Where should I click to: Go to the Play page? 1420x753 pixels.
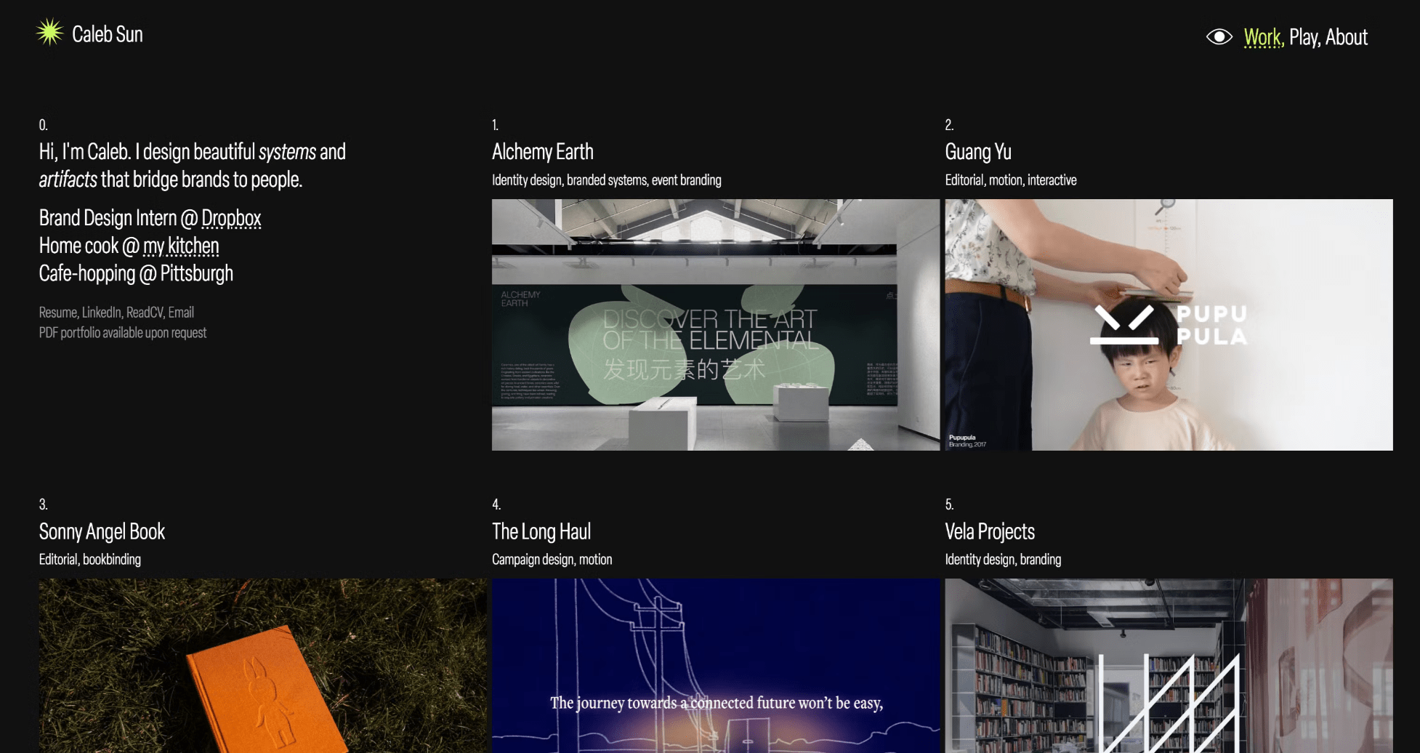point(1304,37)
